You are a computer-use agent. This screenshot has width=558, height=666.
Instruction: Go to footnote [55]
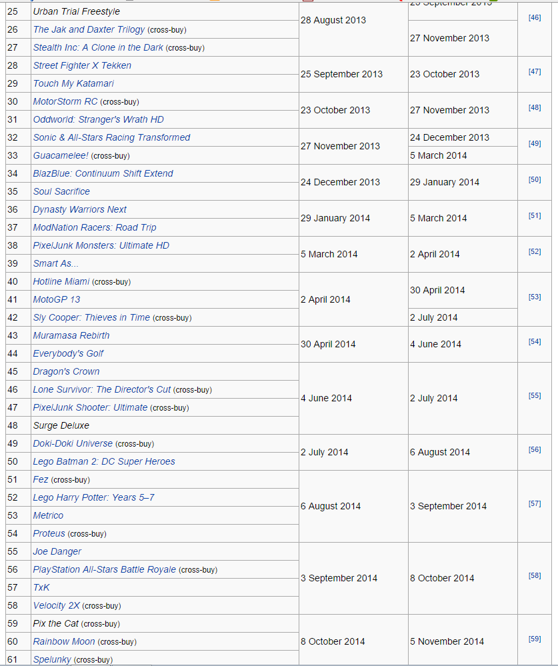click(x=535, y=396)
